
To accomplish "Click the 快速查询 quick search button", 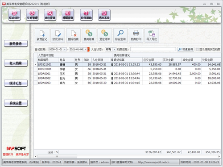I will (x=186, y=49).
